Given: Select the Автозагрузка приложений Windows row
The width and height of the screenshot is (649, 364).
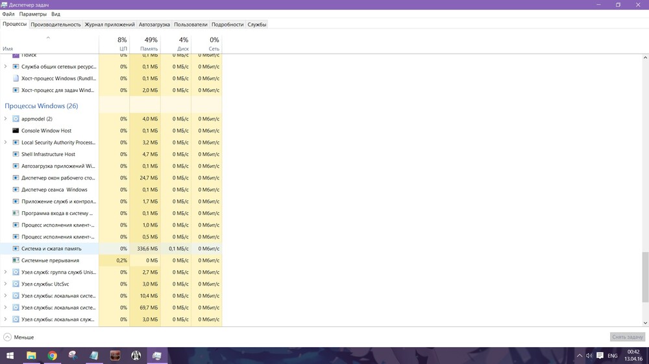Looking at the screenshot, I should (x=111, y=166).
